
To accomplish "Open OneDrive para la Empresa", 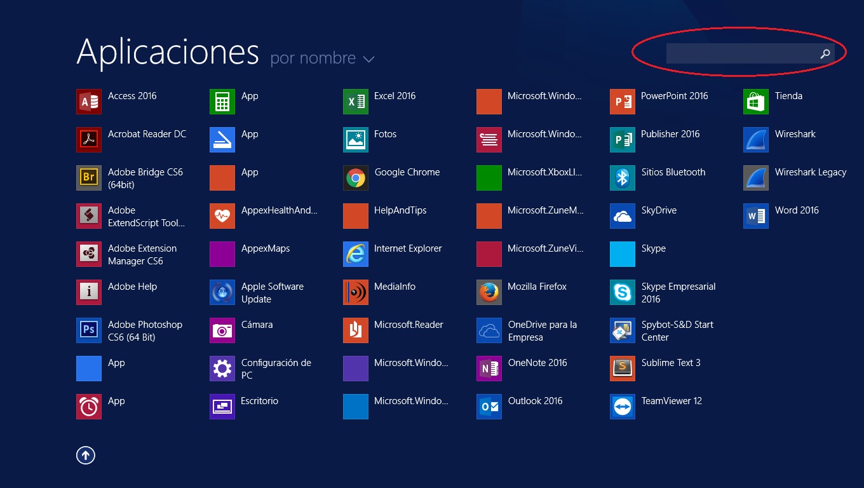I will tap(489, 330).
